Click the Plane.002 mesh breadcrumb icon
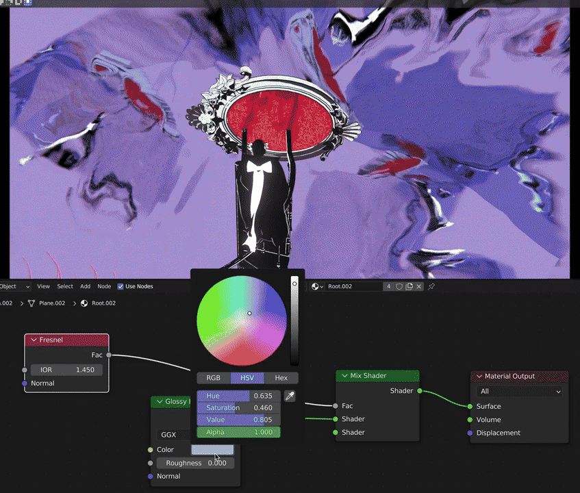580x493 pixels. click(30, 303)
